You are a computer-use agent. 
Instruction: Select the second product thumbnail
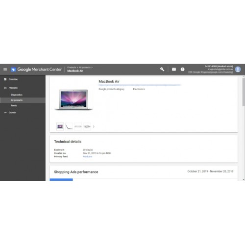(69, 126)
